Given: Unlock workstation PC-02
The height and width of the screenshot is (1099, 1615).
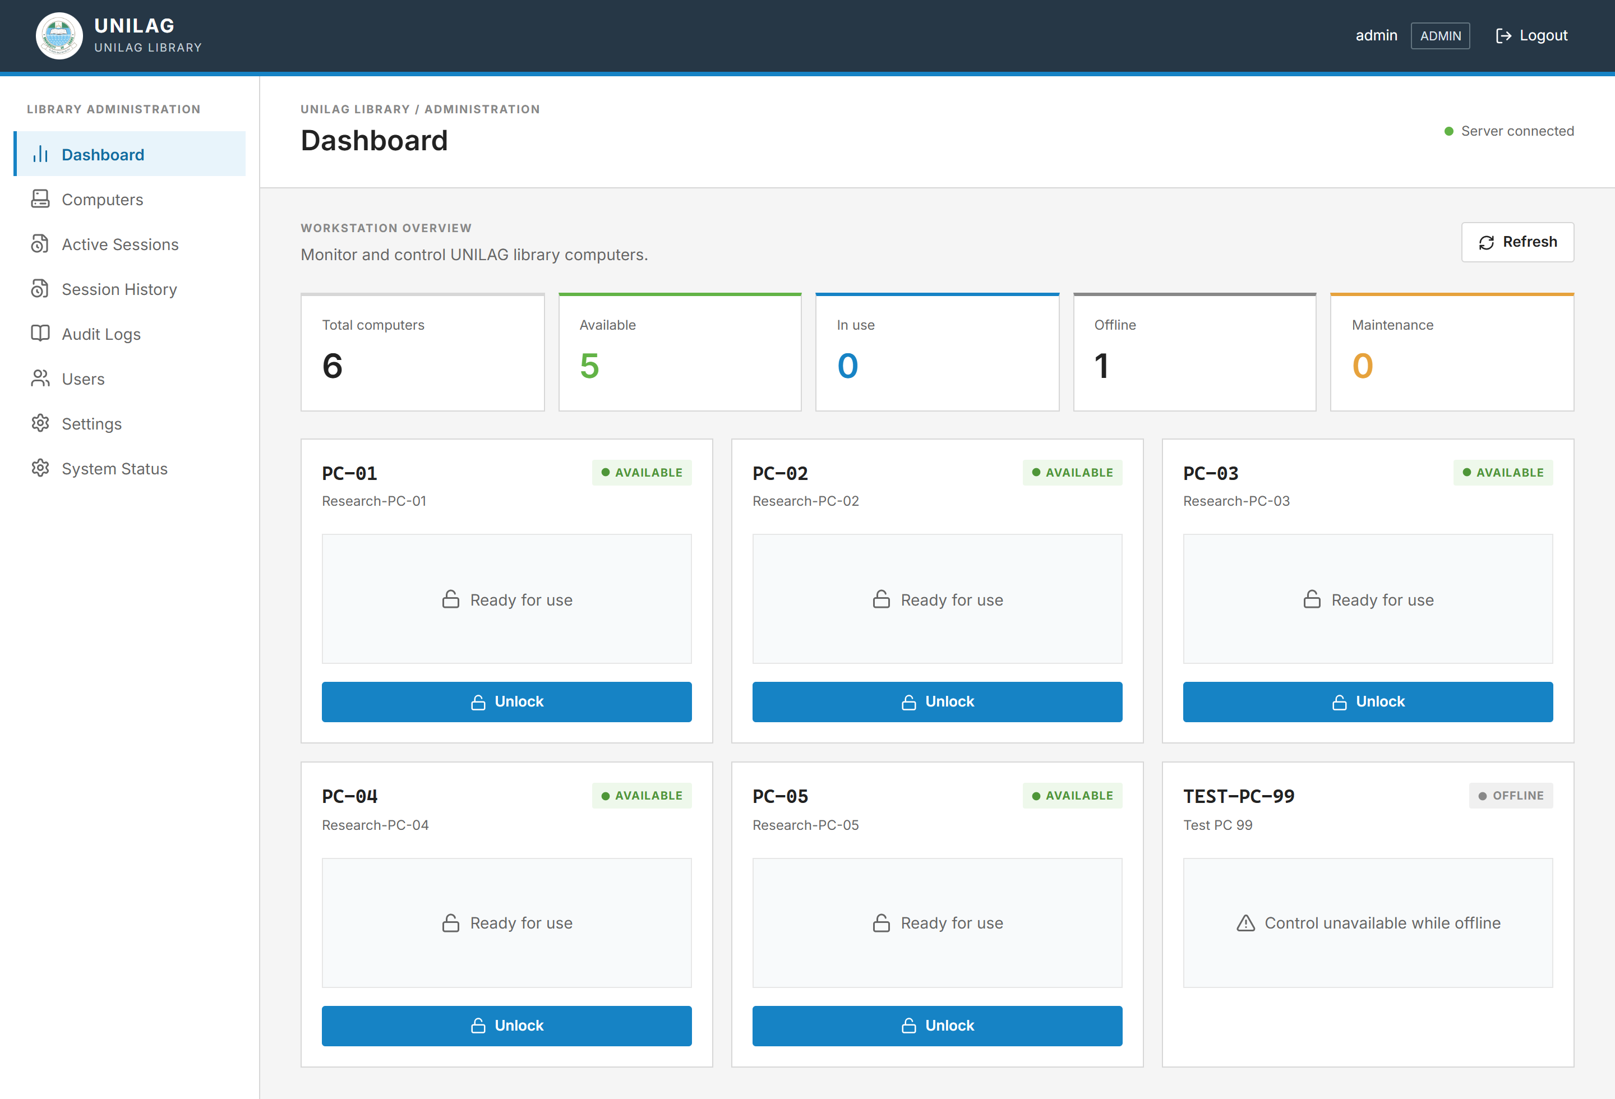Looking at the screenshot, I should coord(936,701).
